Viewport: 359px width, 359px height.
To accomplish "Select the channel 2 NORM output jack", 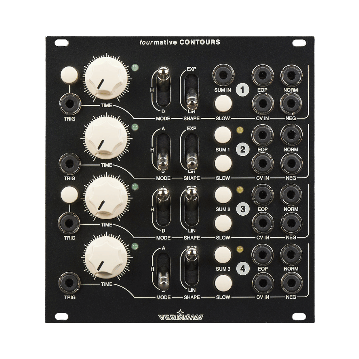I will [x=291, y=135].
